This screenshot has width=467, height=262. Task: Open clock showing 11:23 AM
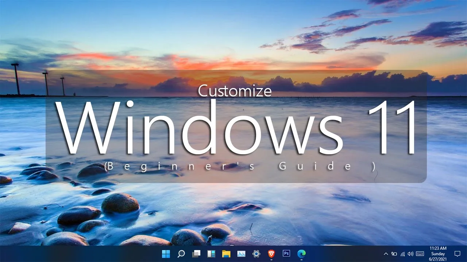[438, 254]
